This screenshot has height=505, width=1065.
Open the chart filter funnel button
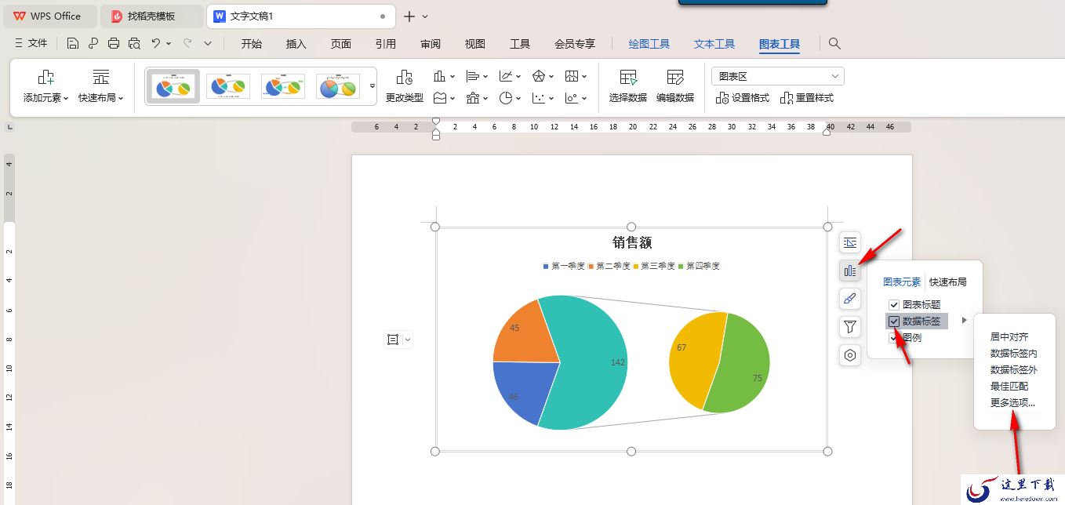(x=850, y=327)
